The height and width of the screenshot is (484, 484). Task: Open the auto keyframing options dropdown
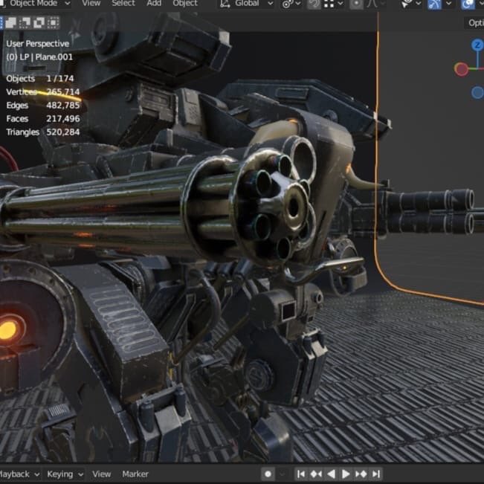(282, 474)
